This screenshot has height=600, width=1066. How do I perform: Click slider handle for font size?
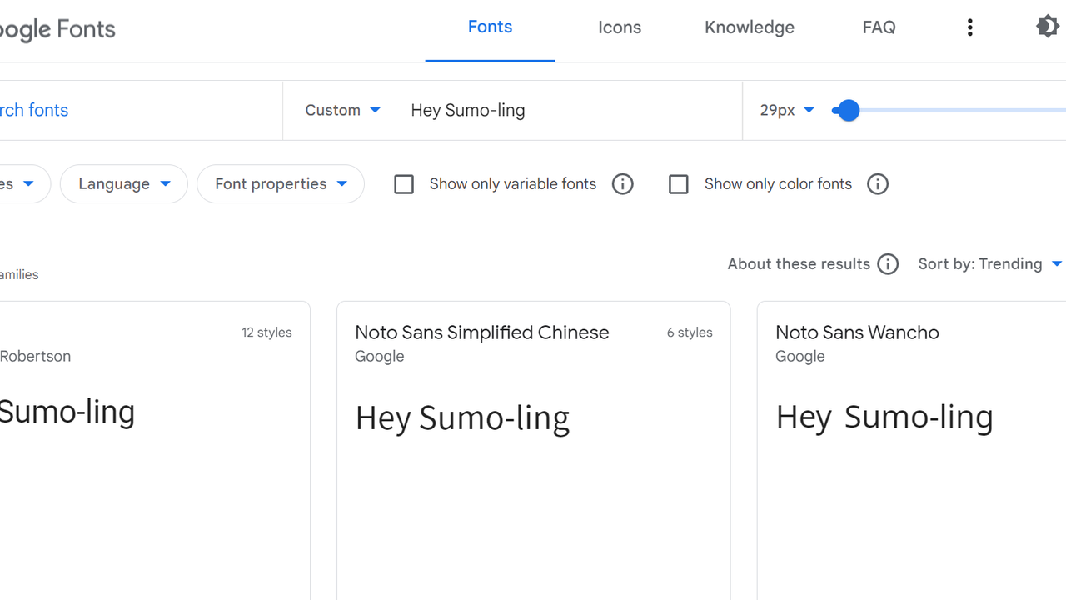(848, 111)
